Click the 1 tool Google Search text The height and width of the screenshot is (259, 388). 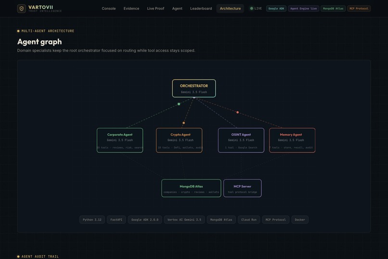(241, 148)
